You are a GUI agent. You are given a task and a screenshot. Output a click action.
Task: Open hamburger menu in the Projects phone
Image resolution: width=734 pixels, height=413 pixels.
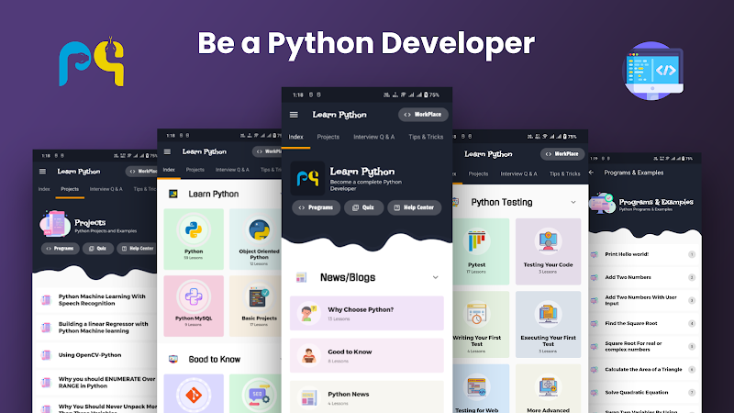tap(42, 172)
